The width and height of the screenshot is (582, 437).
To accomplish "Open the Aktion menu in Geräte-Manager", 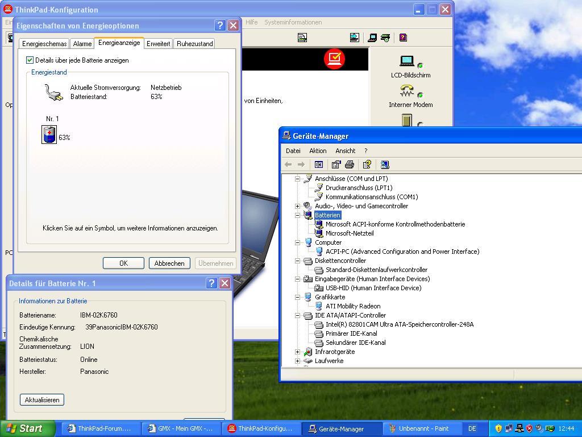I will click(x=318, y=151).
